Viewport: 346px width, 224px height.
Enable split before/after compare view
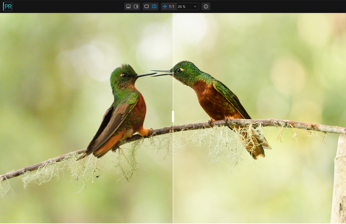pyautogui.click(x=154, y=7)
